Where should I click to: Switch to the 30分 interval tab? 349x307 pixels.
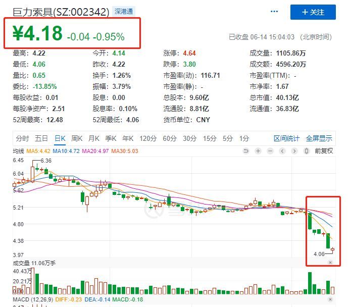[x=189, y=138]
